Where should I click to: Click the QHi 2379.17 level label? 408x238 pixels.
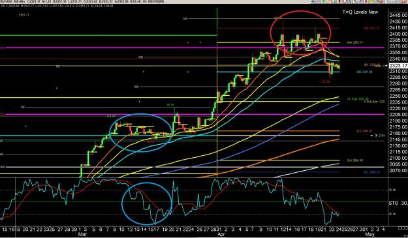pyautogui.click(x=355, y=42)
